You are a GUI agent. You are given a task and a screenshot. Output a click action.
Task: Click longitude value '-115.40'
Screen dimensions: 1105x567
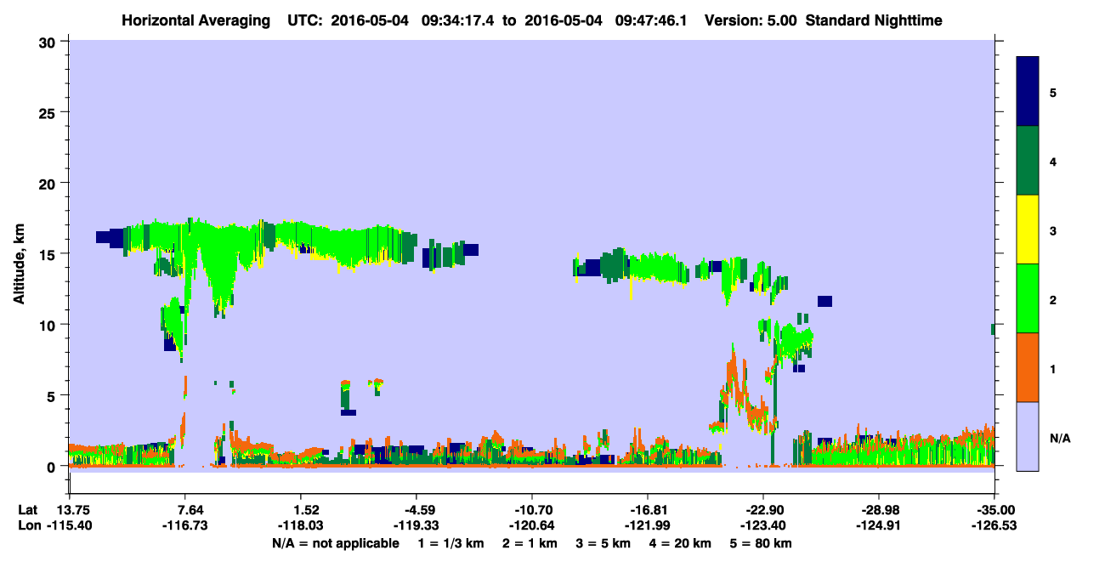[x=69, y=525]
